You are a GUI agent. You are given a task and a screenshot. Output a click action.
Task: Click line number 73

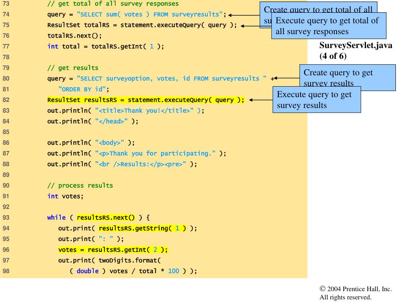pyautogui.click(x=6, y=4)
